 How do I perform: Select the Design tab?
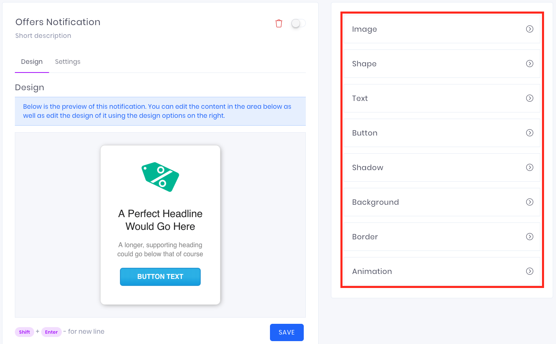(32, 61)
